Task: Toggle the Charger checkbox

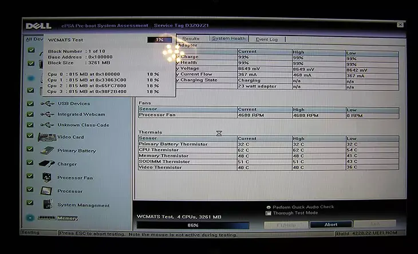Action: click(30, 162)
